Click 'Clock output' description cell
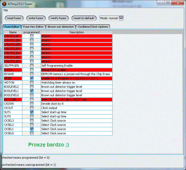The height and width of the screenshot is (170, 186). [x=77, y=108]
